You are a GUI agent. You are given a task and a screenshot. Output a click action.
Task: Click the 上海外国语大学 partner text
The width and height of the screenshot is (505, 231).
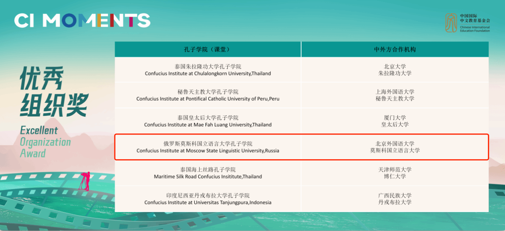pos(395,92)
